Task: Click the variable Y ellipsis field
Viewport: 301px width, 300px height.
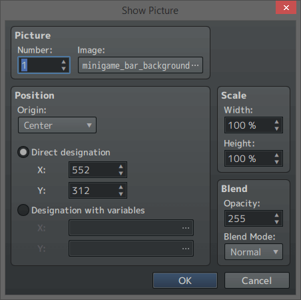Action: 131,248
